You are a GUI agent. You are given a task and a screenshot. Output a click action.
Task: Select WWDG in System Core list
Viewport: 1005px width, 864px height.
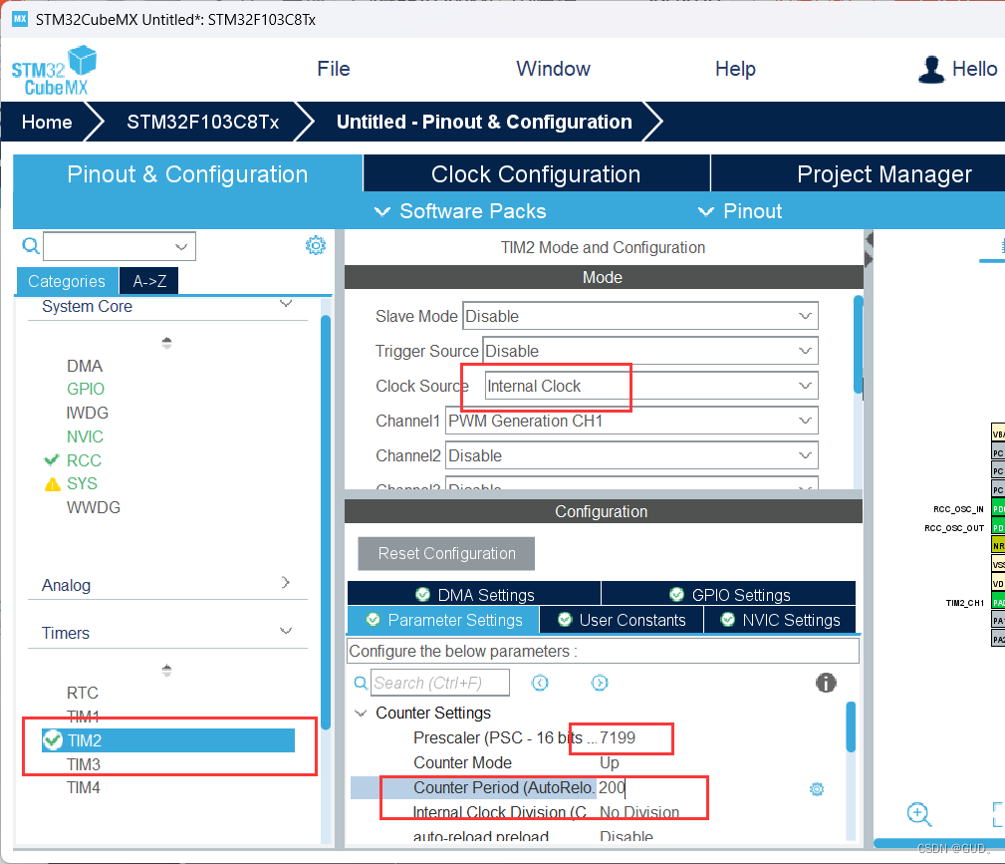(x=94, y=507)
